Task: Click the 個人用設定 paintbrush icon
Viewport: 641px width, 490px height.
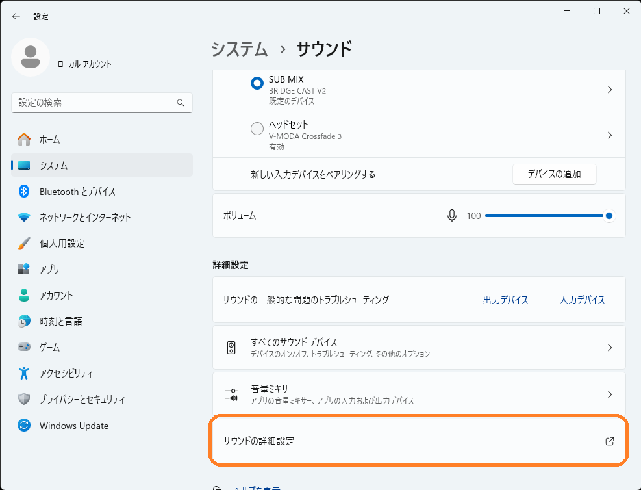Action: 24,243
